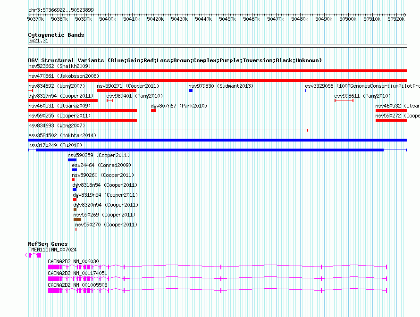The height and width of the screenshot is (317, 420).
Task: Click the small red esv989401 variant marker
Action: click(110, 100)
